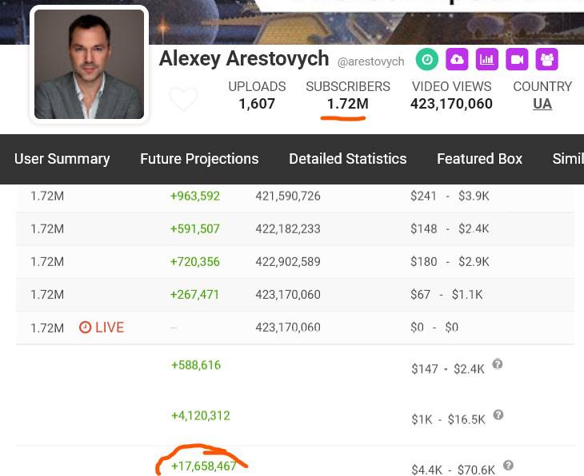Click help icon beside $1K - $16.5K
This screenshot has height=476, width=584.
(x=498, y=415)
